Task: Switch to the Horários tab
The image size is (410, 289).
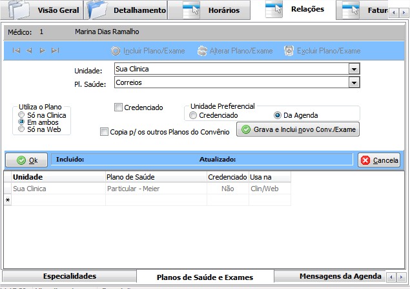Action: tap(211, 10)
